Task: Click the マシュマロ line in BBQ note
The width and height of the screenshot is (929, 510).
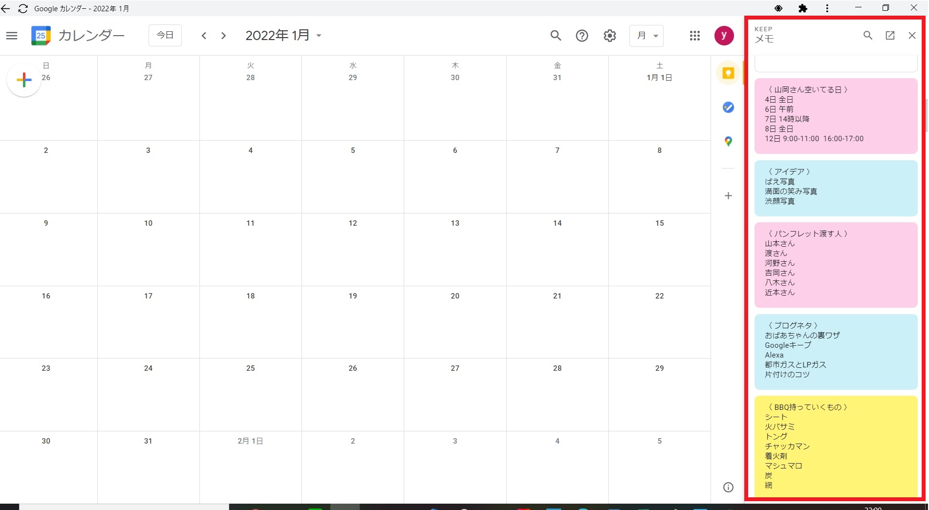Action: click(783, 466)
